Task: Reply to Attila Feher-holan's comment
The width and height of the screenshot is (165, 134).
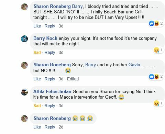Action: point(50,106)
